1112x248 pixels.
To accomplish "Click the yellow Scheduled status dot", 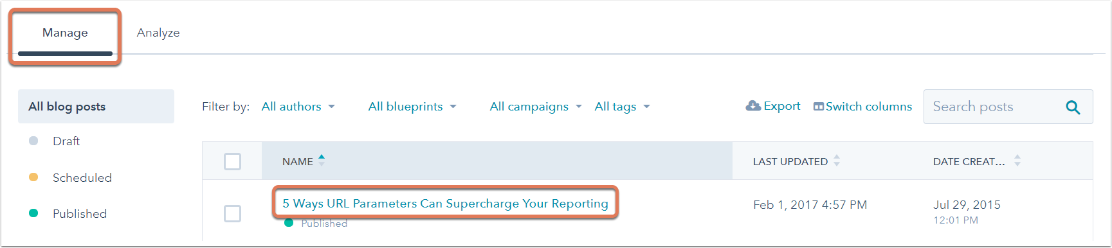I will 33,177.
